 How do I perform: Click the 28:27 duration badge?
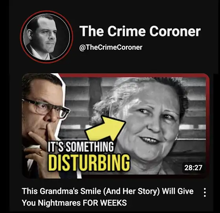point(193,168)
